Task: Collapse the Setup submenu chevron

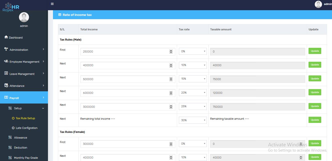Action: pos(43,108)
